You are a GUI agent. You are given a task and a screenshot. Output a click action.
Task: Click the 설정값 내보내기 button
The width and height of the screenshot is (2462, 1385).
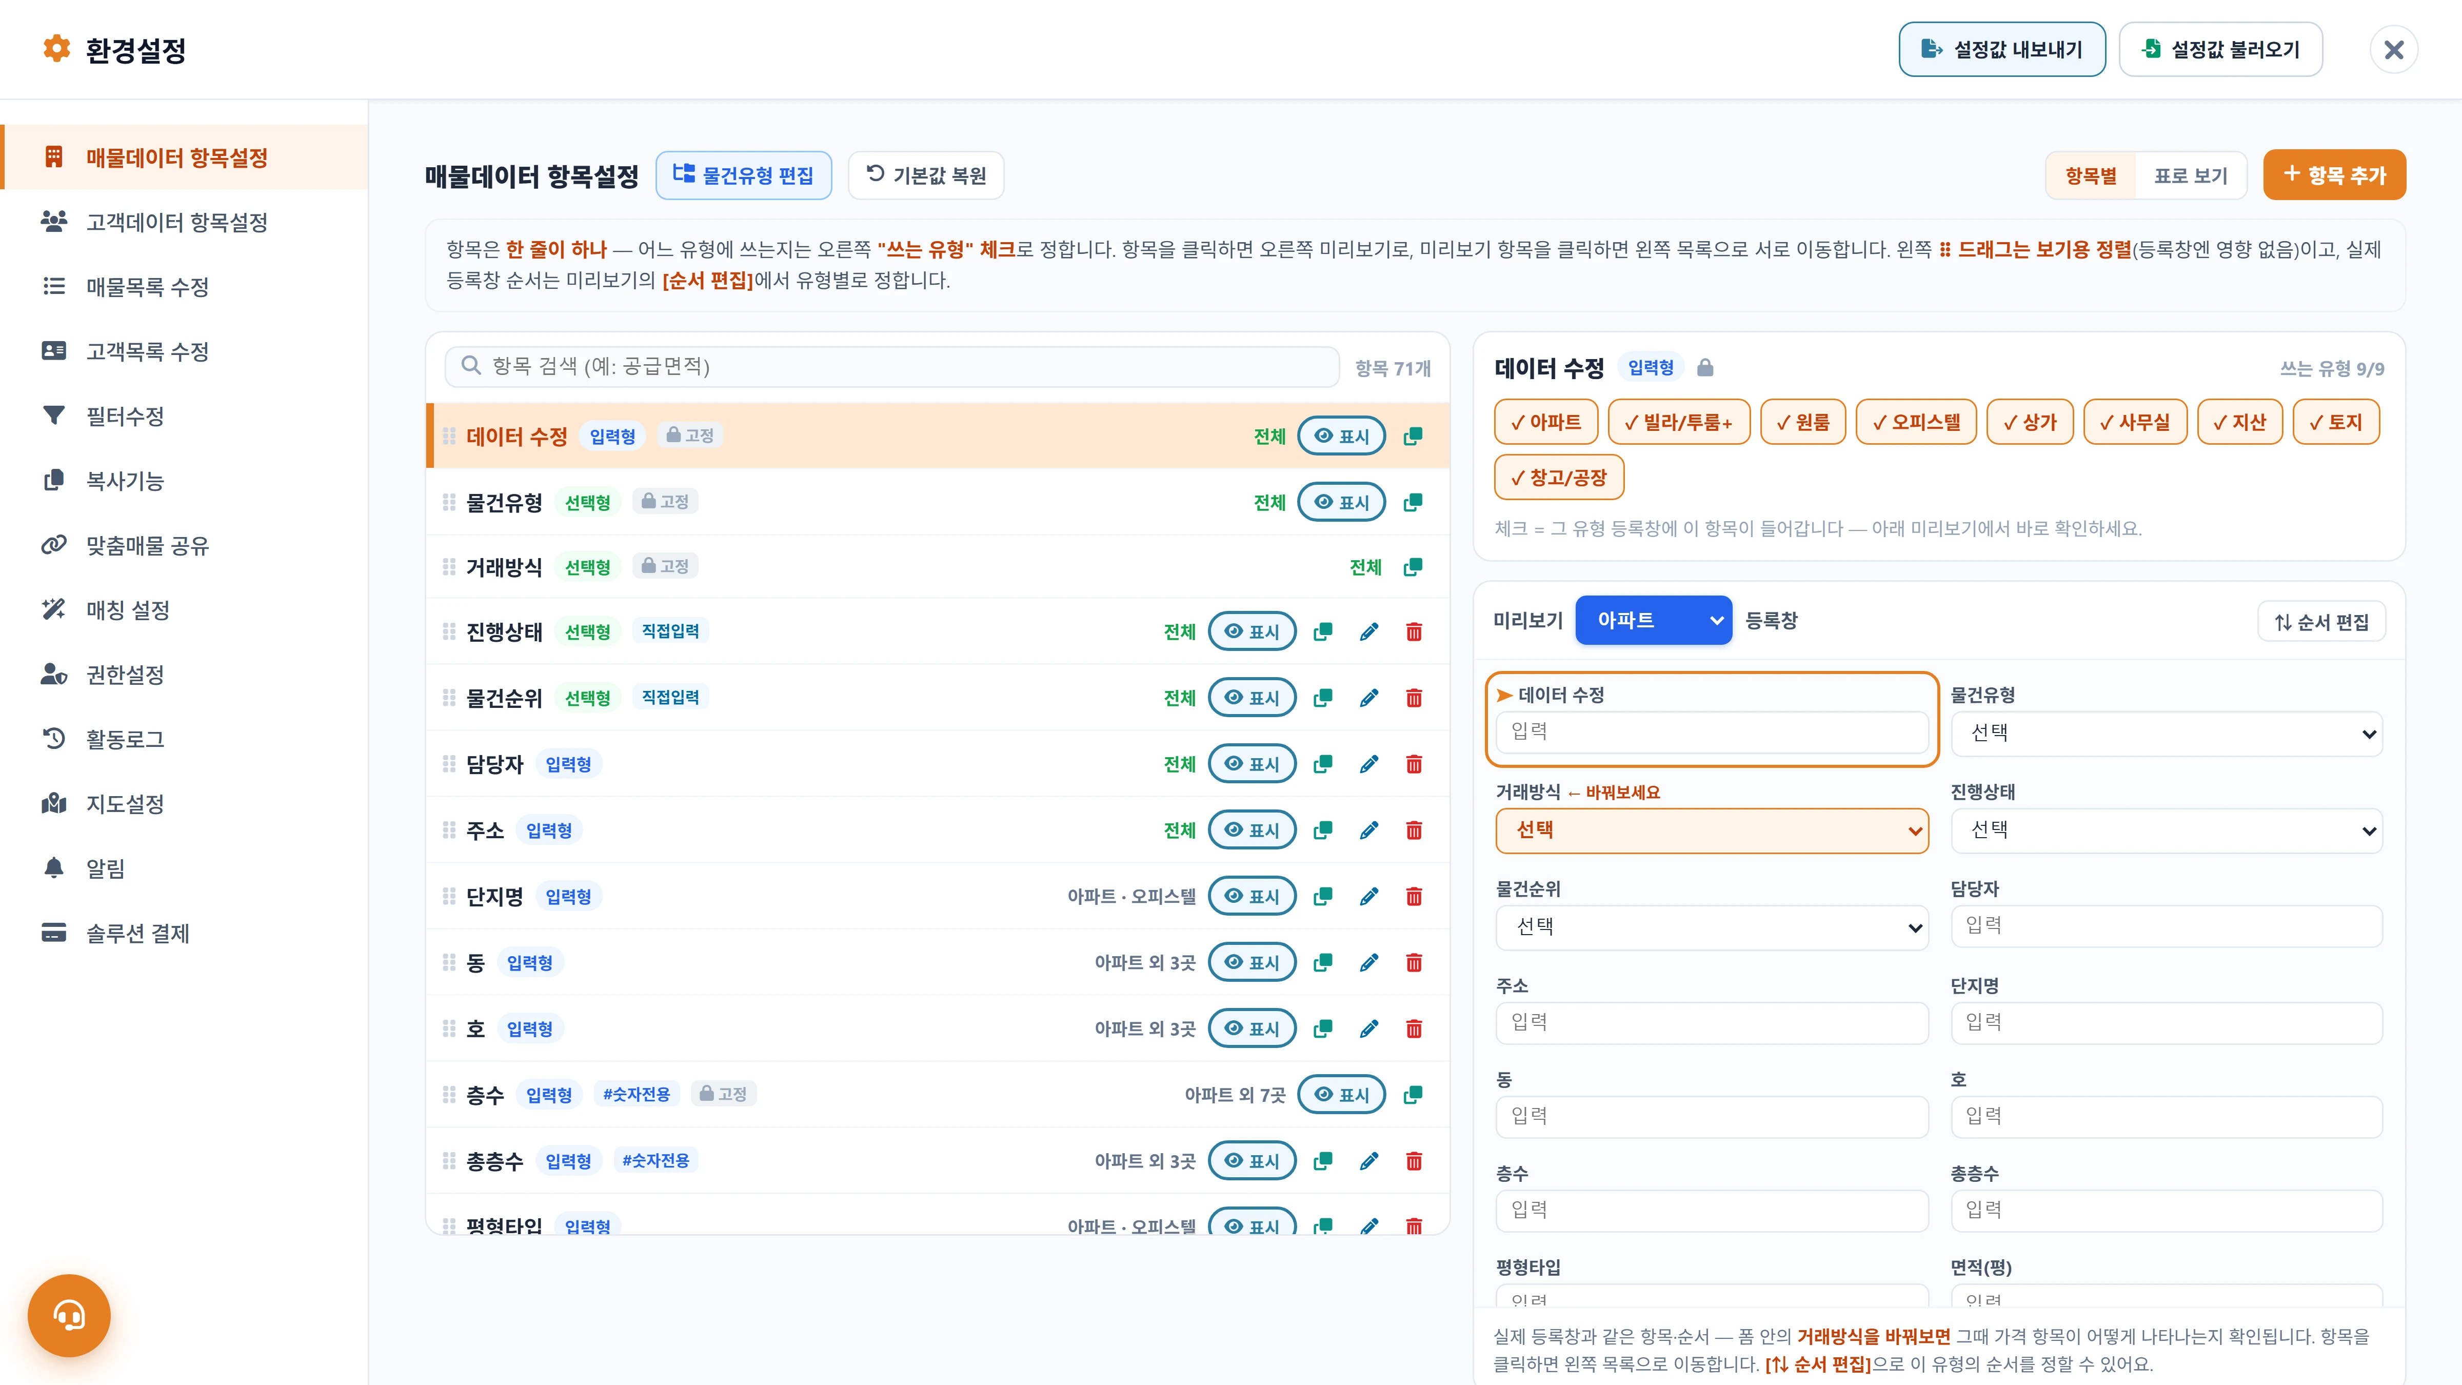tap(2001, 50)
